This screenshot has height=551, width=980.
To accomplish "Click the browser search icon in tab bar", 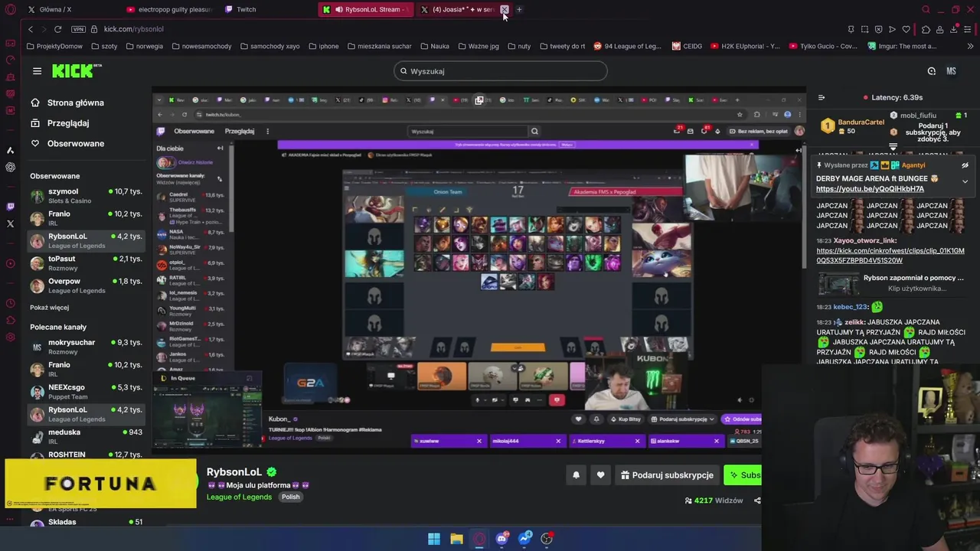I will coord(926,10).
